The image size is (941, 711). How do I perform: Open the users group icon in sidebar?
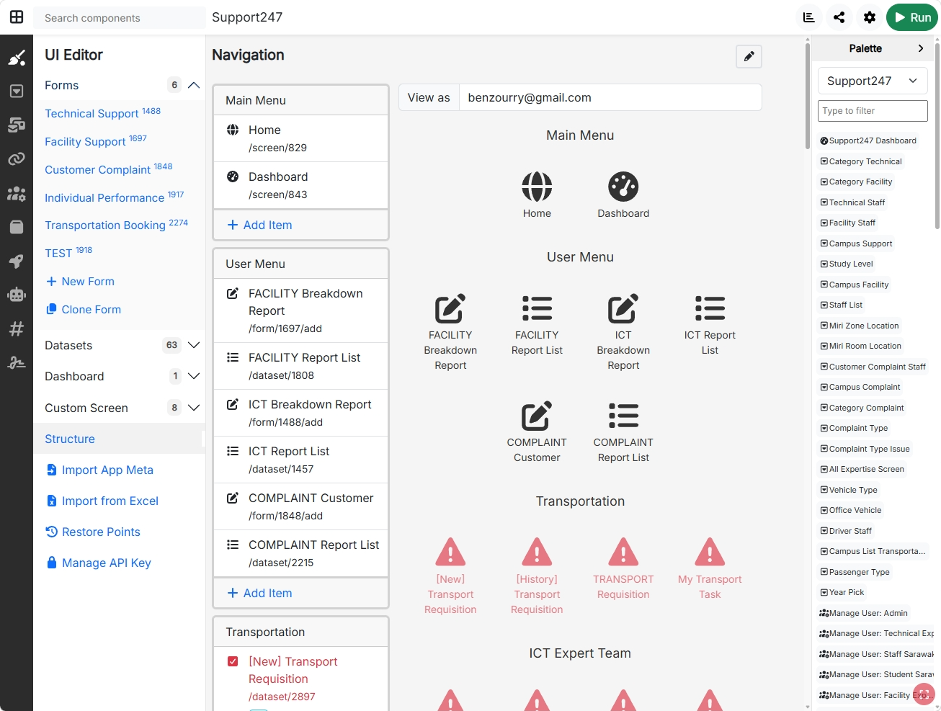(17, 193)
